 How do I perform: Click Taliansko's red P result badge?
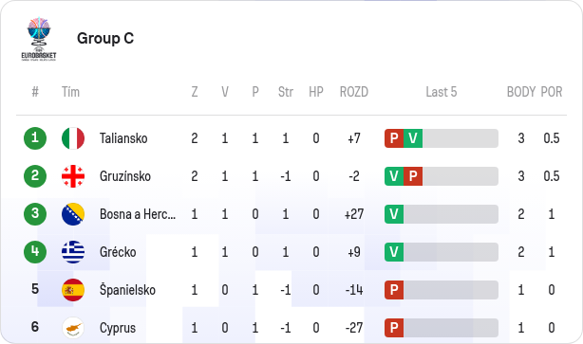coord(394,138)
